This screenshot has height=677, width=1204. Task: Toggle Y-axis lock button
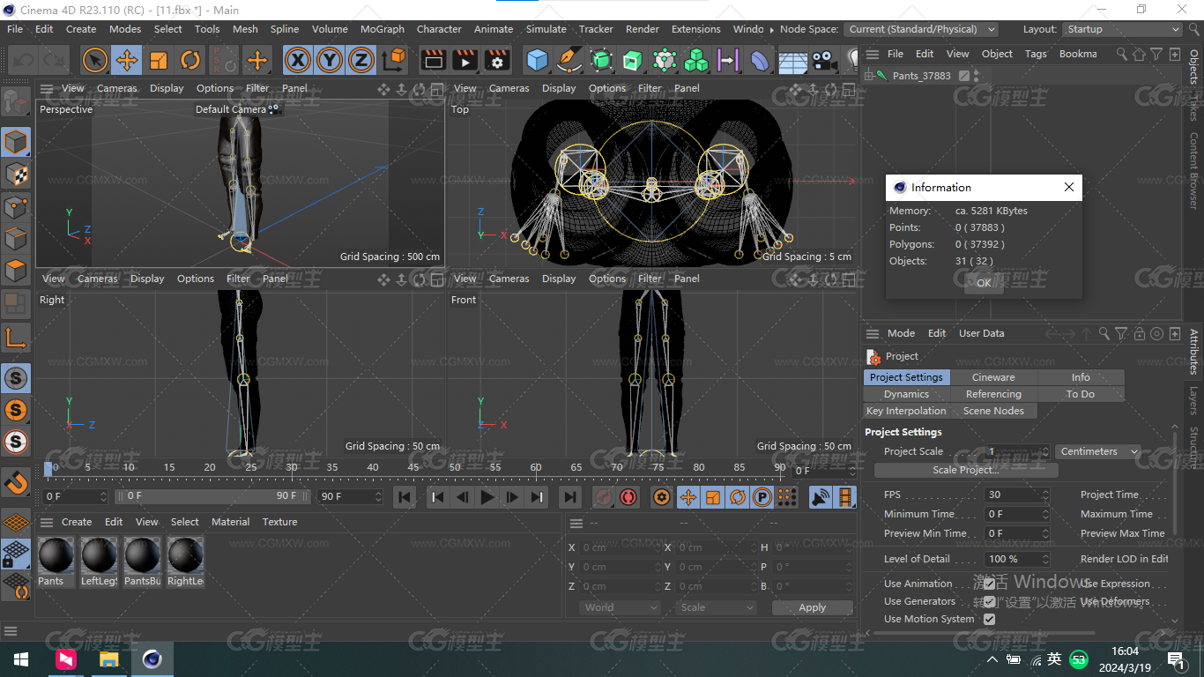(330, 60)
